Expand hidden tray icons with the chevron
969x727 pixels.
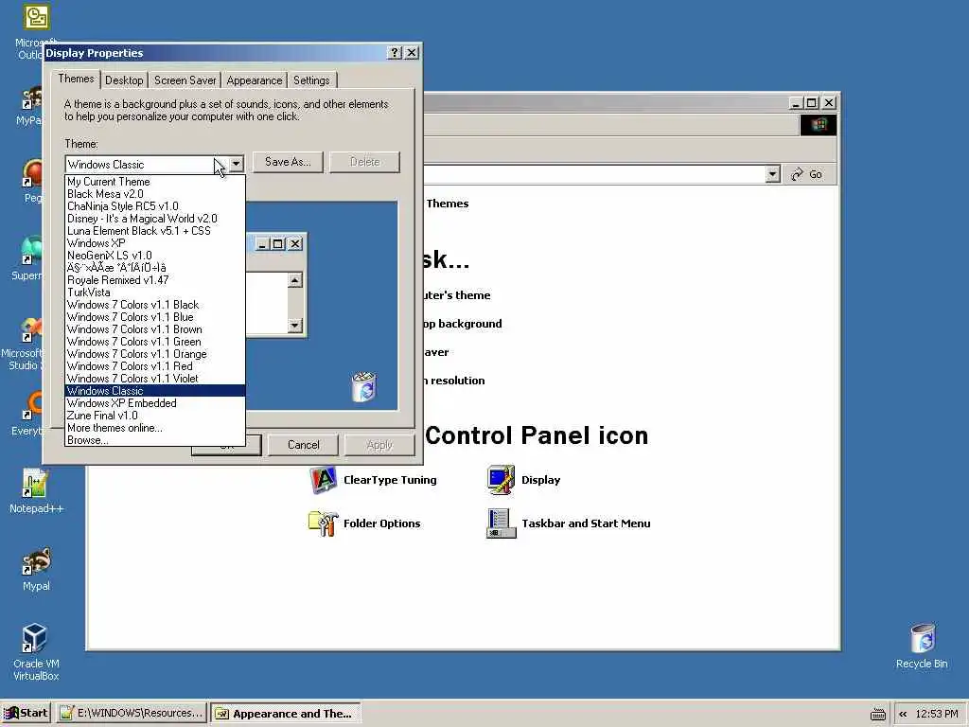pyautogui.click(x=903, y=714)
